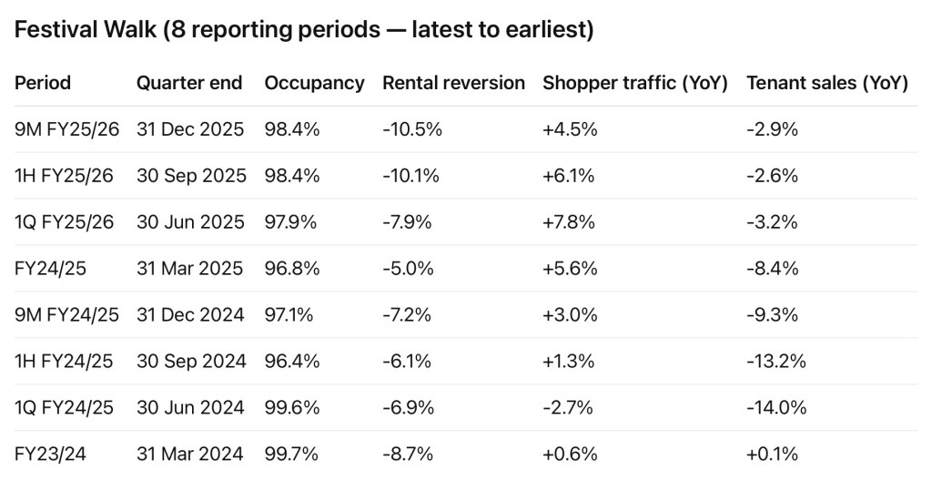This screenshot has height=481, width=932.
Task: Click the +7.8% shopper traffic value
Action: click(570, 222)
